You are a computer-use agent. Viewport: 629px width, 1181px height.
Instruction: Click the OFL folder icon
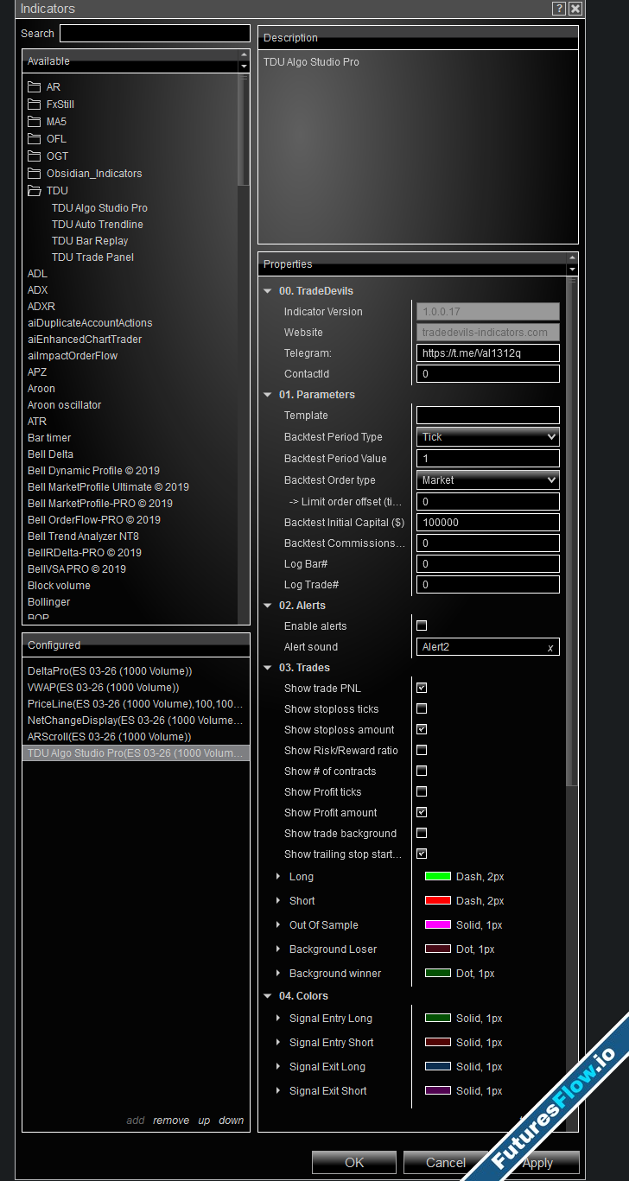point(35,139)
